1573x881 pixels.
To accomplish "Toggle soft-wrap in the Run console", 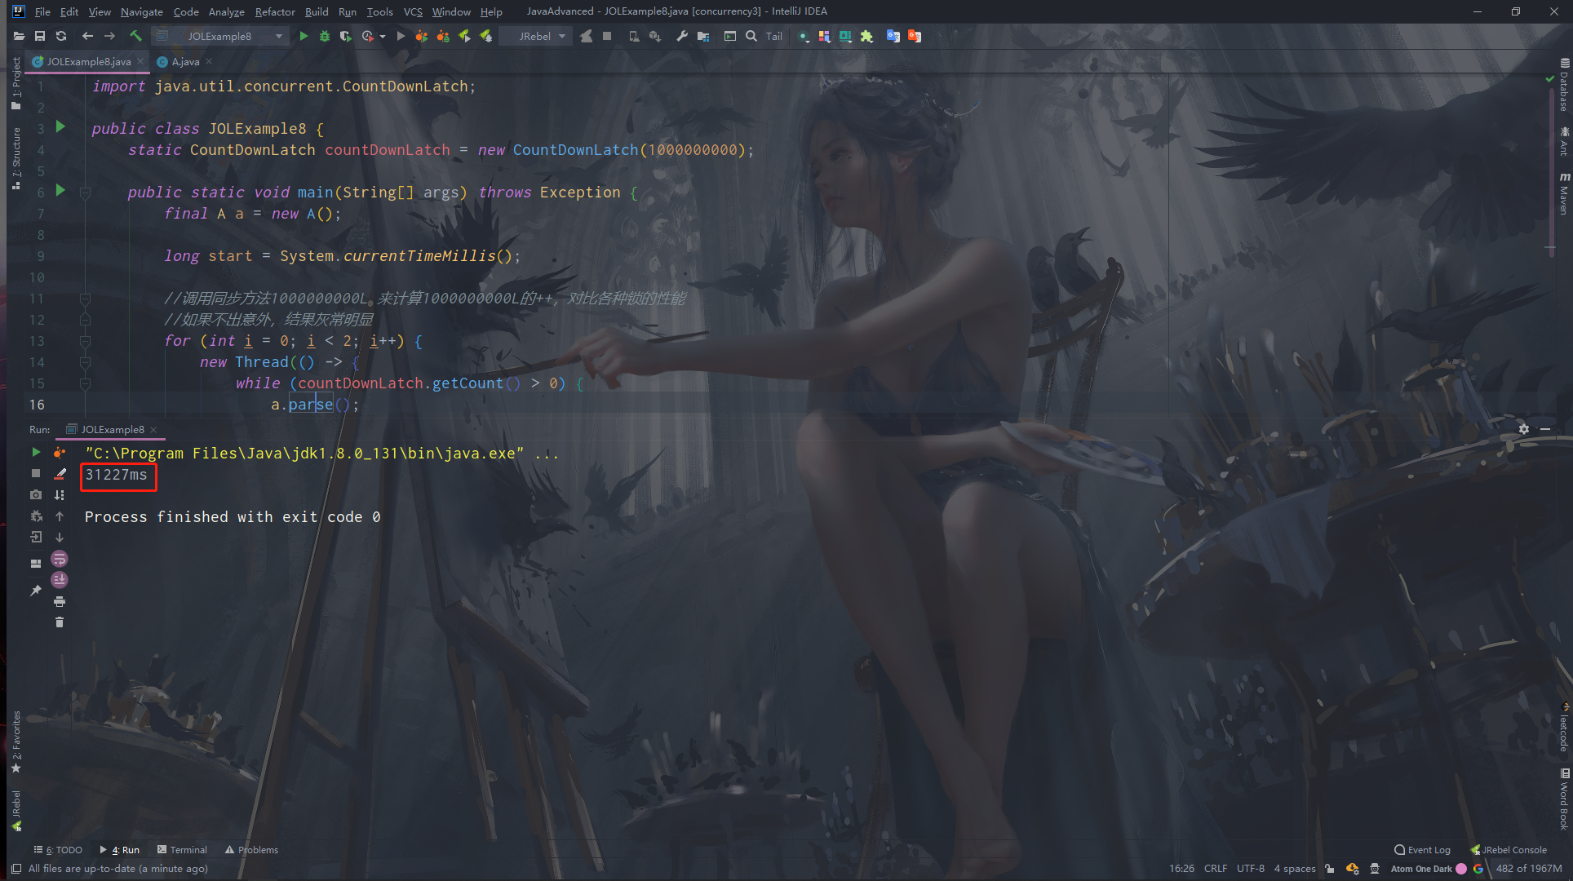I will 60,559.
